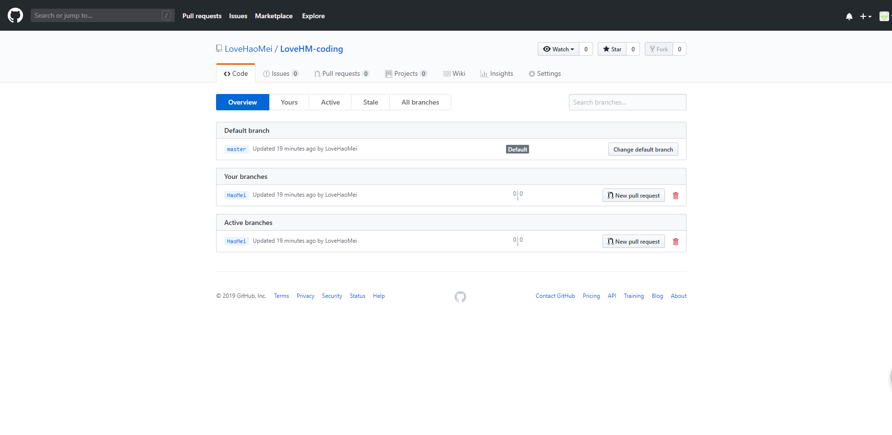Open Pull requests in top navigation
The image size is (892, 435).
pos(202,16)
